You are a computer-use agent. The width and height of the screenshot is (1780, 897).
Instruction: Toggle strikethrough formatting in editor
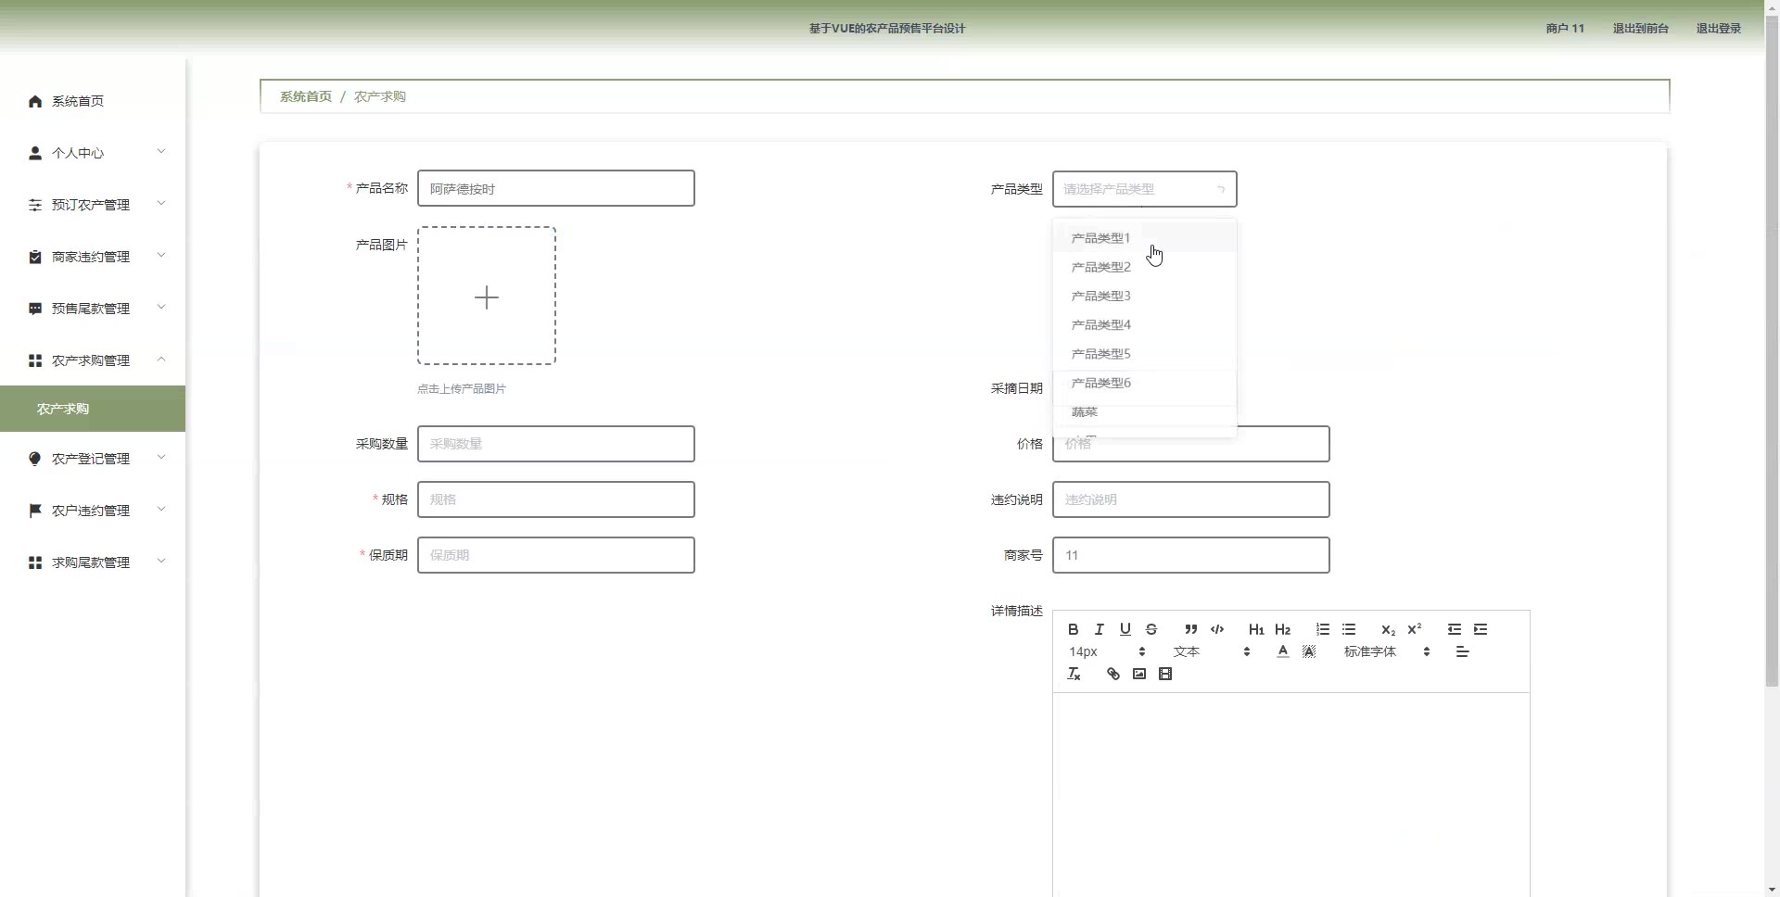click(1151, 629)
